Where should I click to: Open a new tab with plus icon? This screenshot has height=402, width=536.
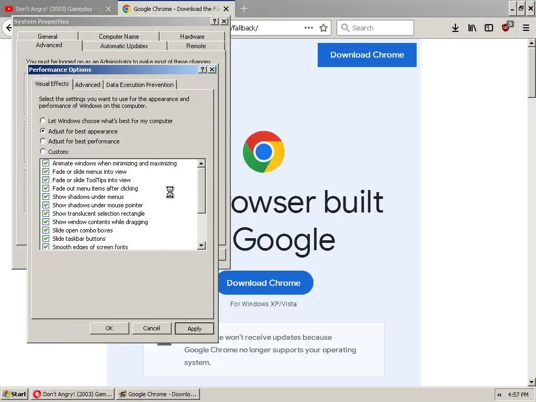pyautogui.click(x=243, y=8)
